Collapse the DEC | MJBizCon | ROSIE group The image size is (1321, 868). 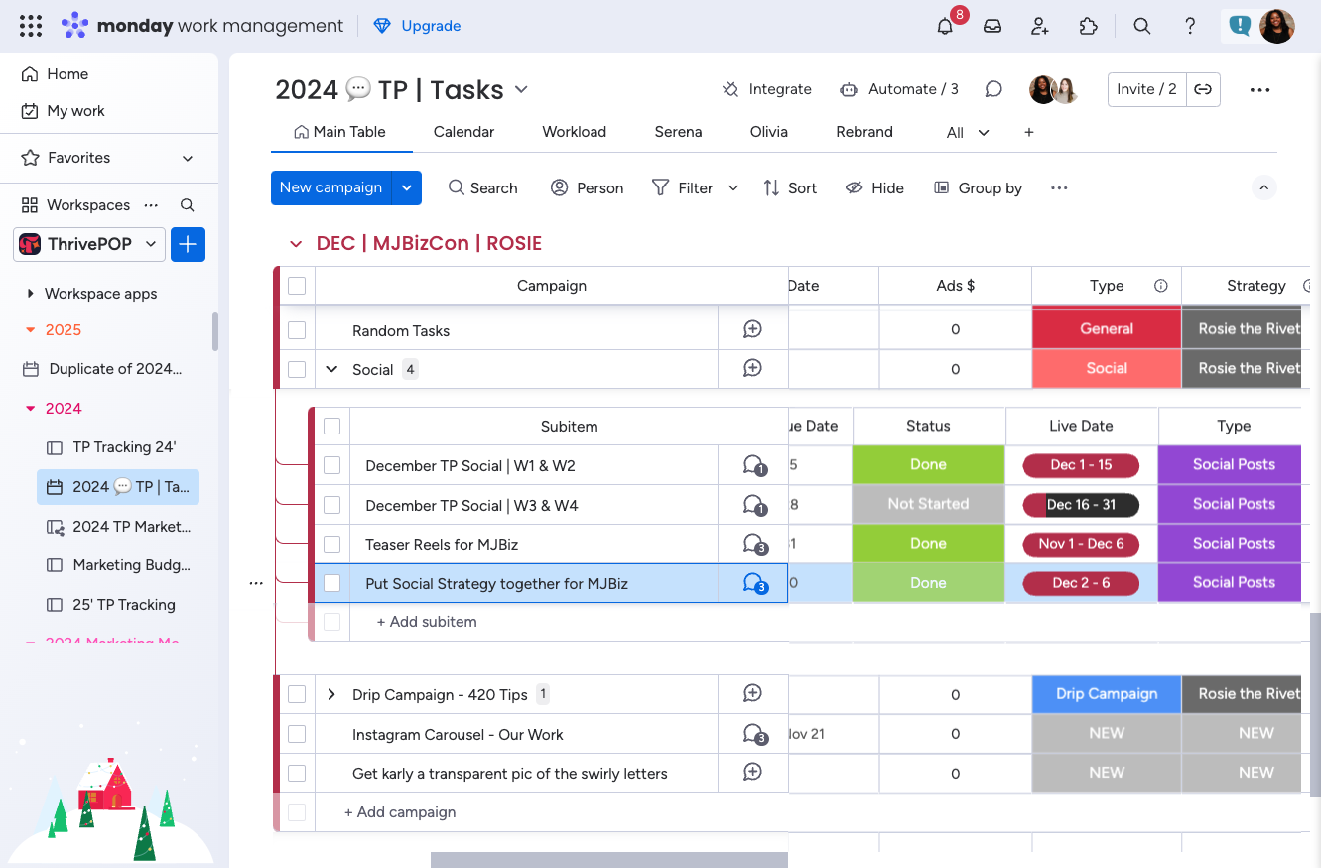295,244
